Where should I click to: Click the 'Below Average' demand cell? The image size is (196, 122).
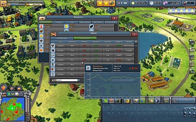coord(129,46)
